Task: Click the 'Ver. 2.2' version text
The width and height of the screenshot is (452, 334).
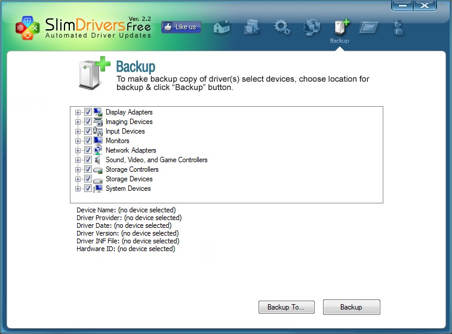Action: point(140,18)
